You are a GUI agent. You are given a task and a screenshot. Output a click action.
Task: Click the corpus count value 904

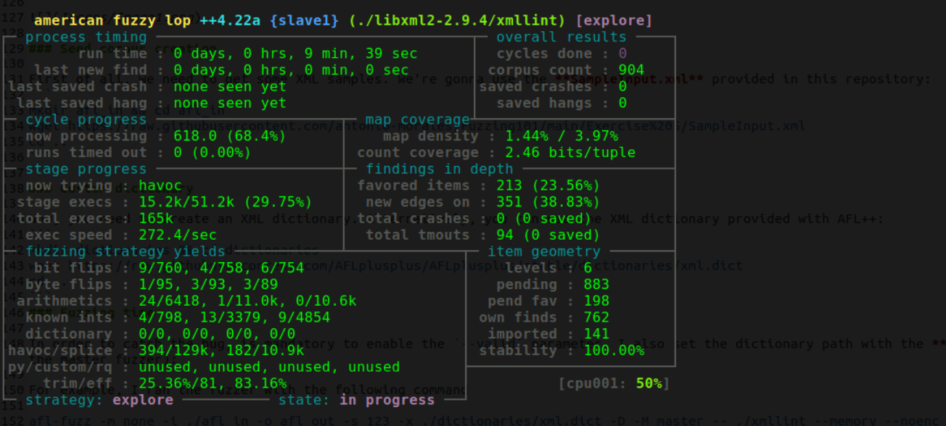pyautogui.click(x=631, y=70)
